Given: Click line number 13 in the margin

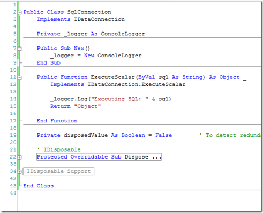Looking at the screenshot, I should pos(13,92).
